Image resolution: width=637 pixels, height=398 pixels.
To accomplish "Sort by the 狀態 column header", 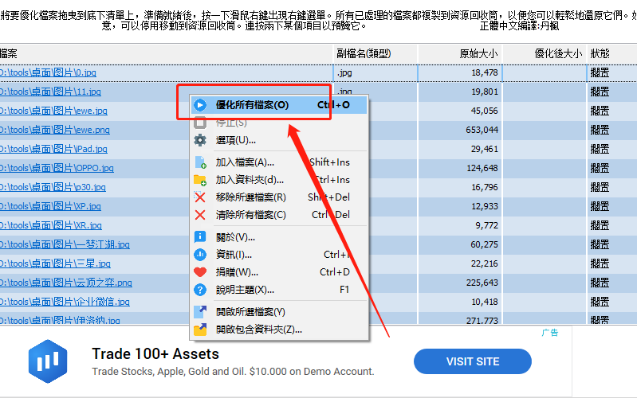I will 612,53.
